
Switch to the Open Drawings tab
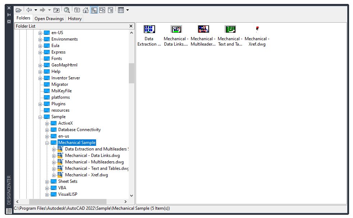click(x=49, y=19)
